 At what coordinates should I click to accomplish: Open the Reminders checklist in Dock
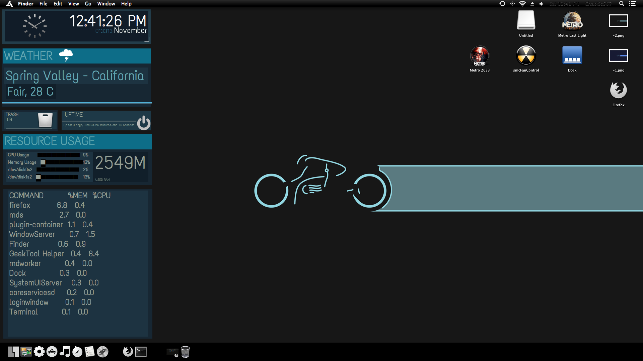[x=90, y=352]
